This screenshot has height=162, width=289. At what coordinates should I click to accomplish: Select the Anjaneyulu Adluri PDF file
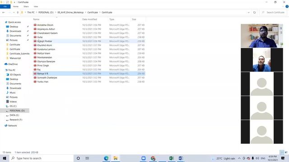[x=89, y=29]
